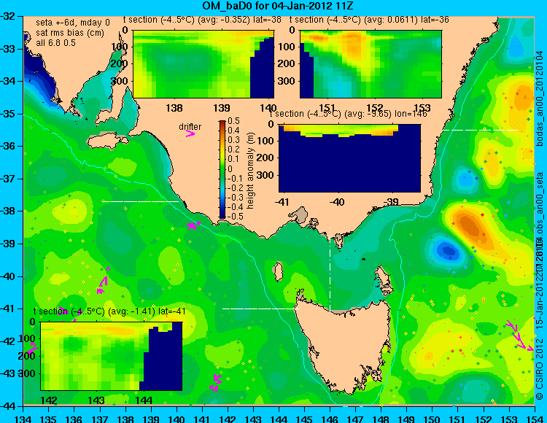Click the white dashed section line at latitude -38
The image size is (547, 423).
(x=140, y=201)
